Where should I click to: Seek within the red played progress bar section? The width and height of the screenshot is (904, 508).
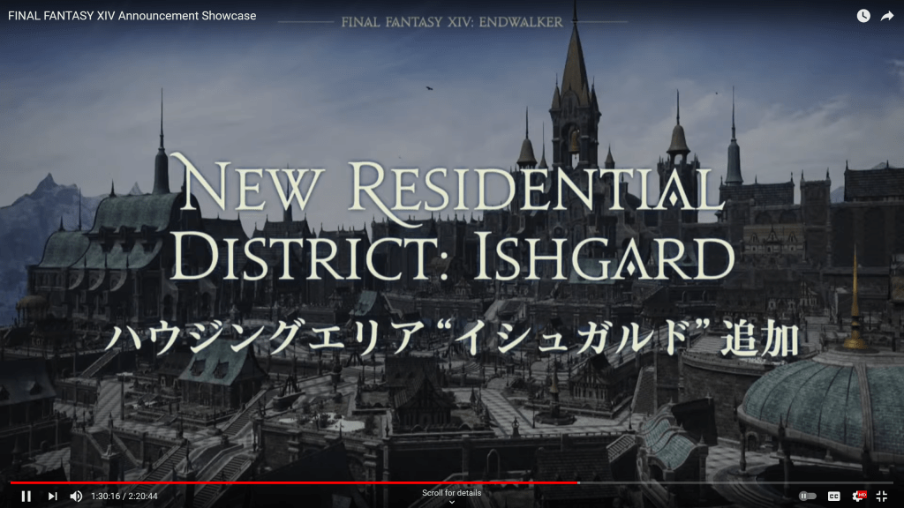coord(291,482)
